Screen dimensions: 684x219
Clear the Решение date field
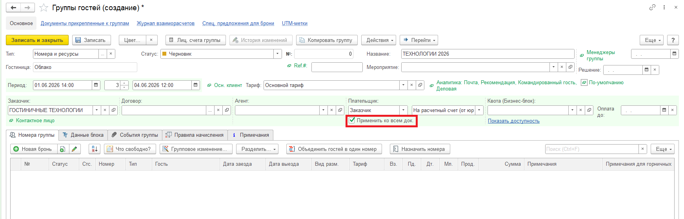[x=655, y=70]
